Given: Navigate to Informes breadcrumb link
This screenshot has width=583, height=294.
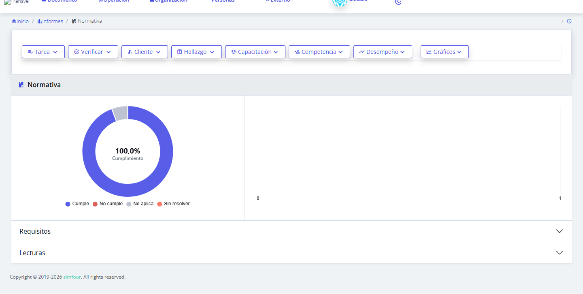Looking at the screenshot, I should click(50, 21).
